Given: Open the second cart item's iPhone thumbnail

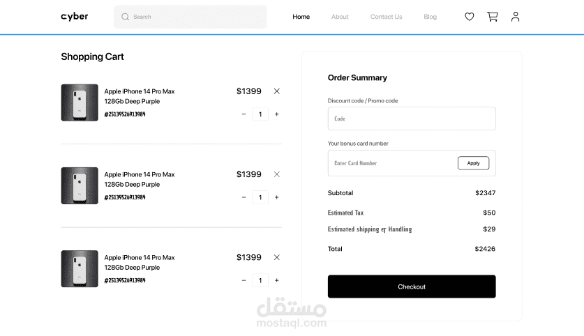Looking at the screenshot, I should point(80,185).
